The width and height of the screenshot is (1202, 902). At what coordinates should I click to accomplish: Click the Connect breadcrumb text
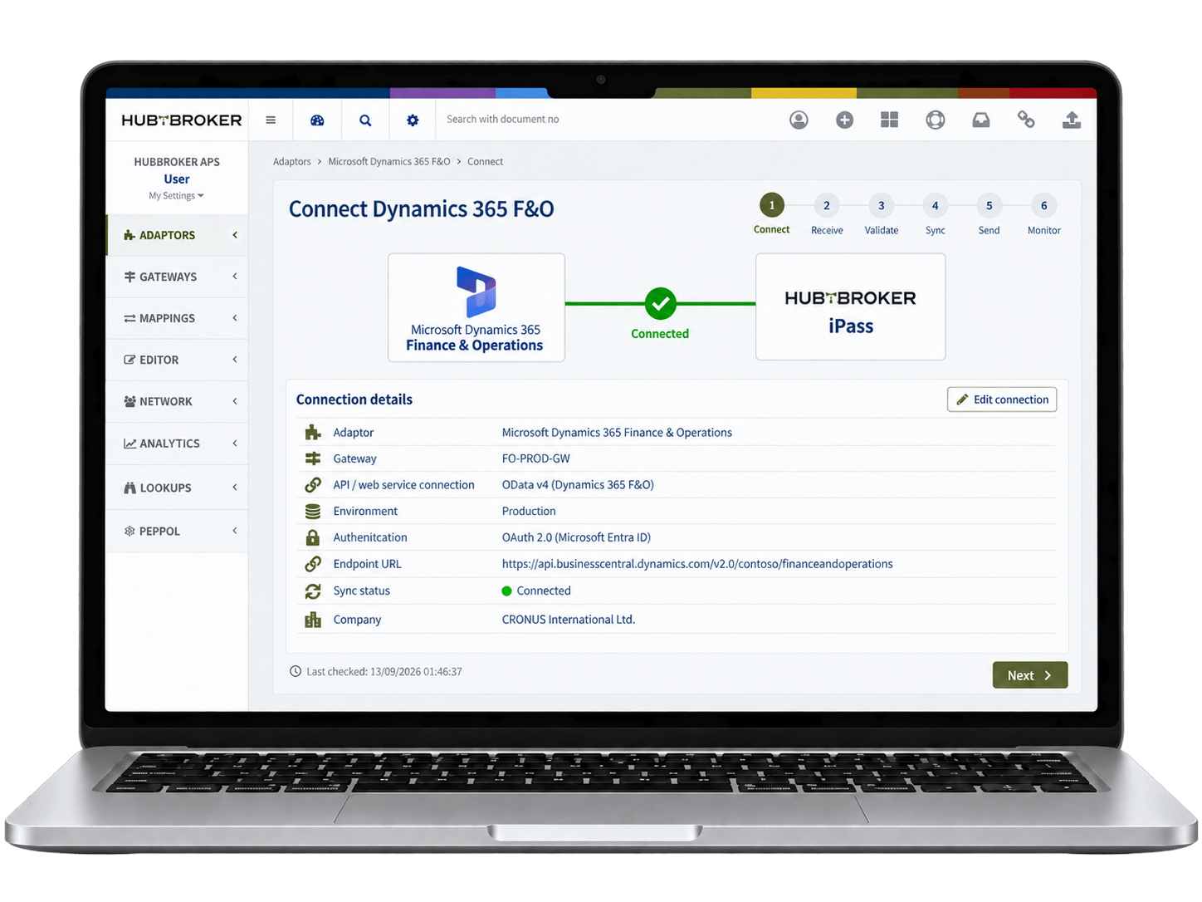pos(486,162)
